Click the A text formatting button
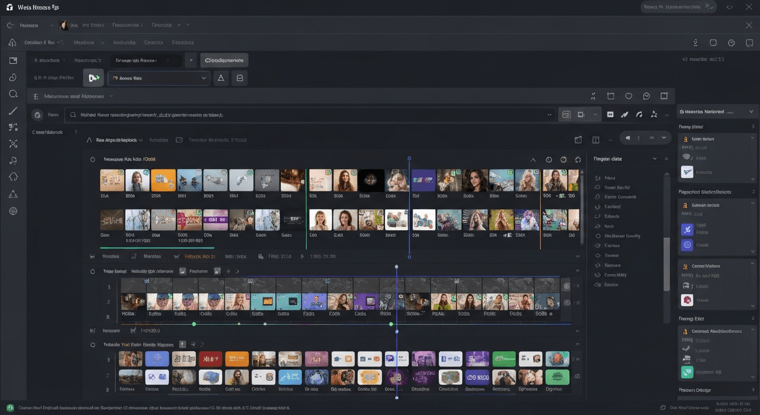This screenshot has height=415, width=760. coord(220,78)
